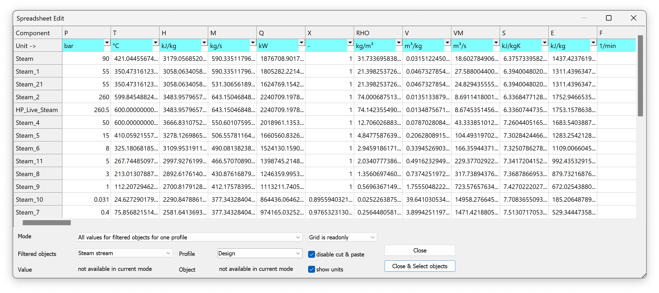Open the kg/m³ unit dropdown under RHO
Image resolution: width=659 pixels, height=293 pixels.
[399, 43]
